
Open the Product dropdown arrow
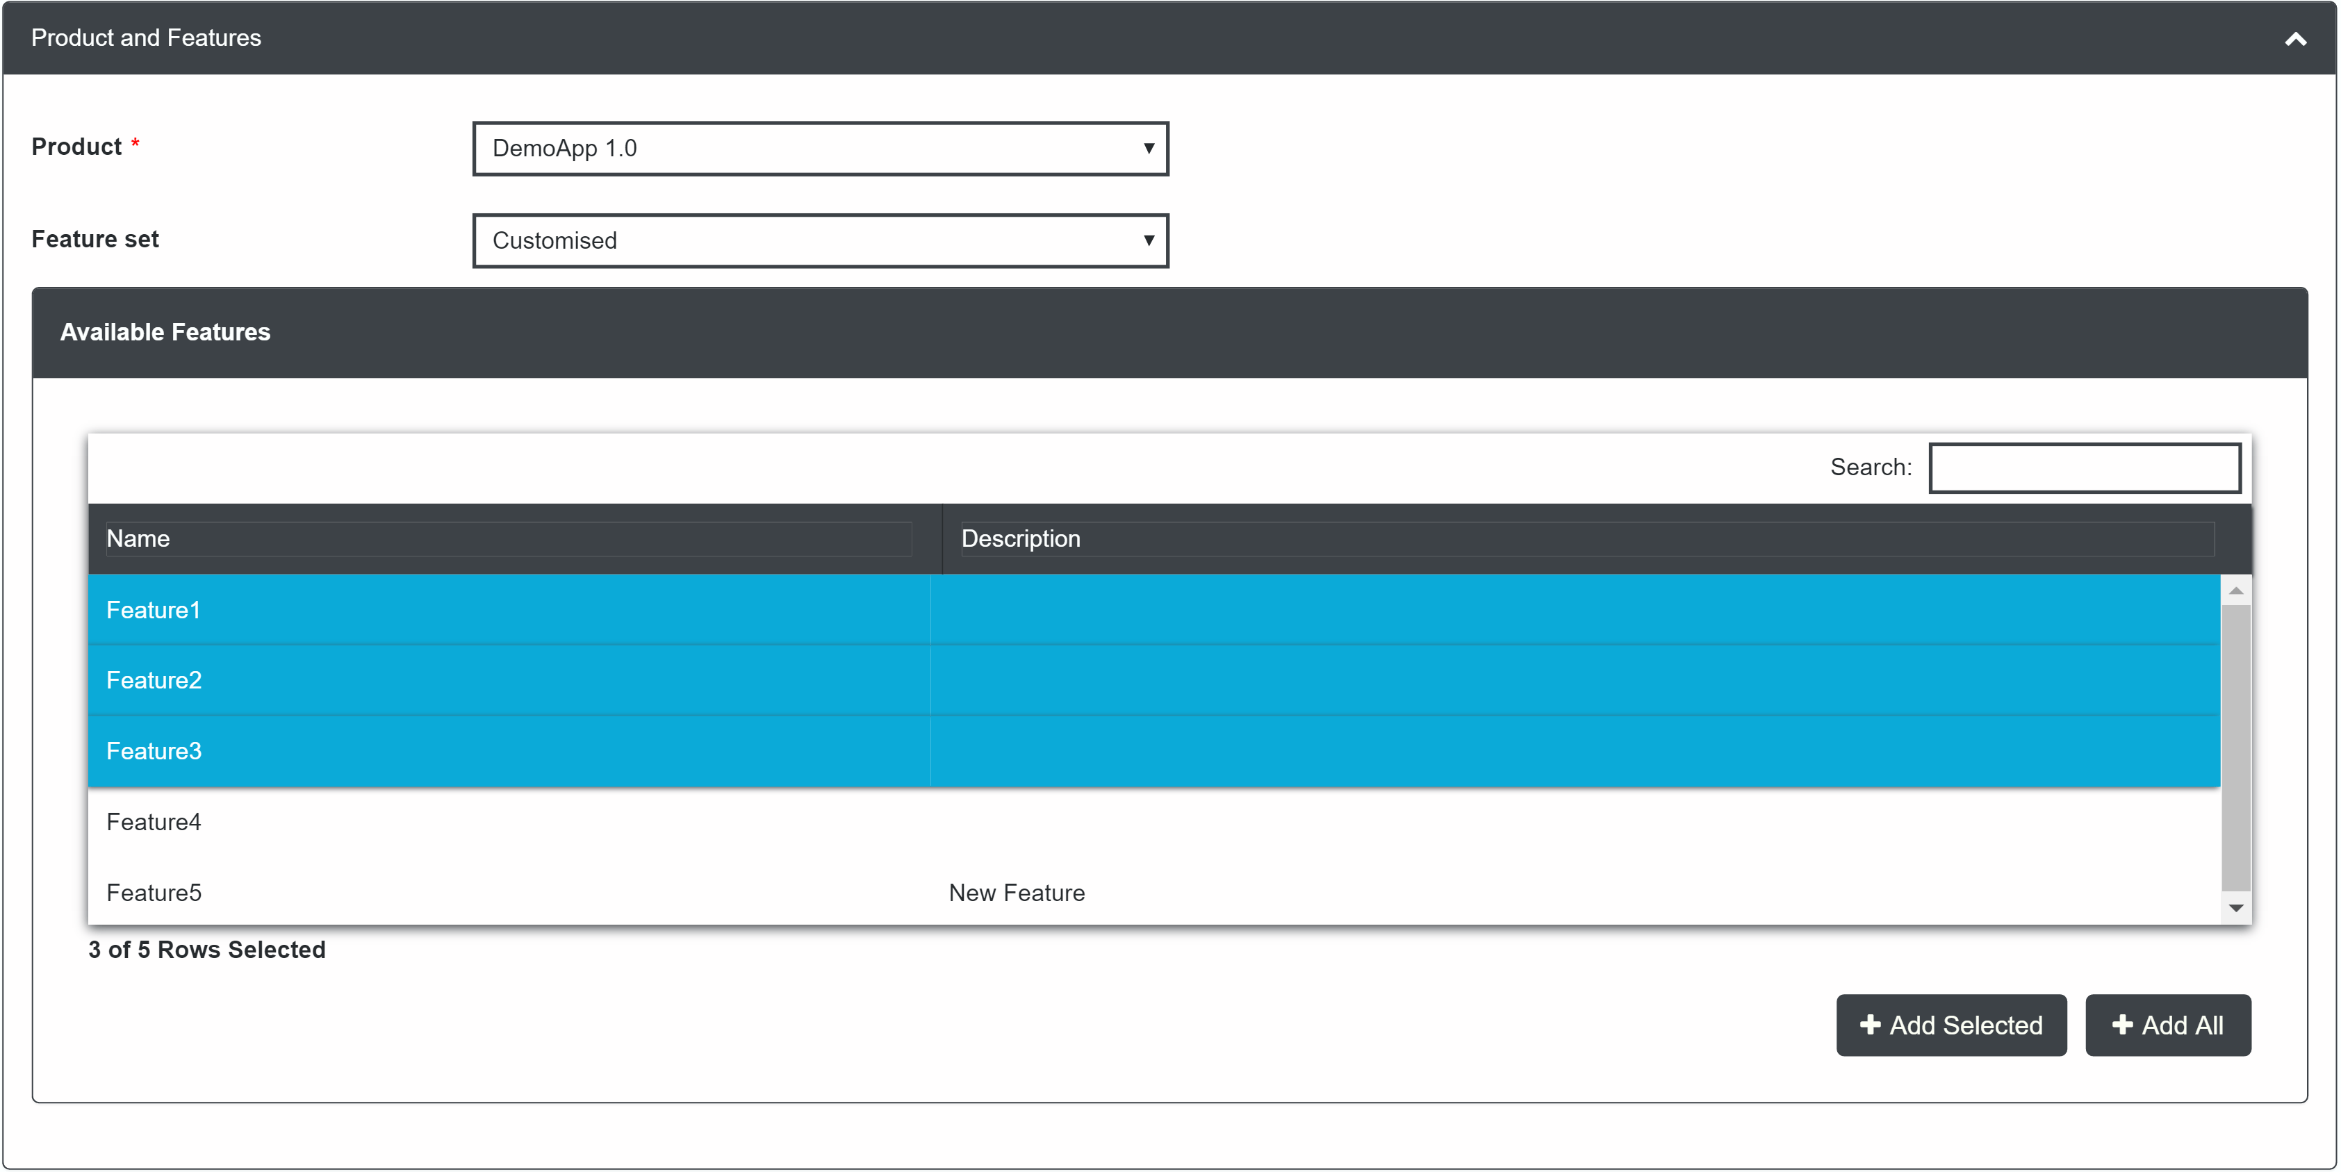[1147, 148]
